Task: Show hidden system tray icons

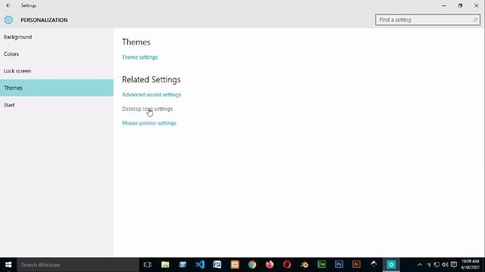Action: coord(419,264)
